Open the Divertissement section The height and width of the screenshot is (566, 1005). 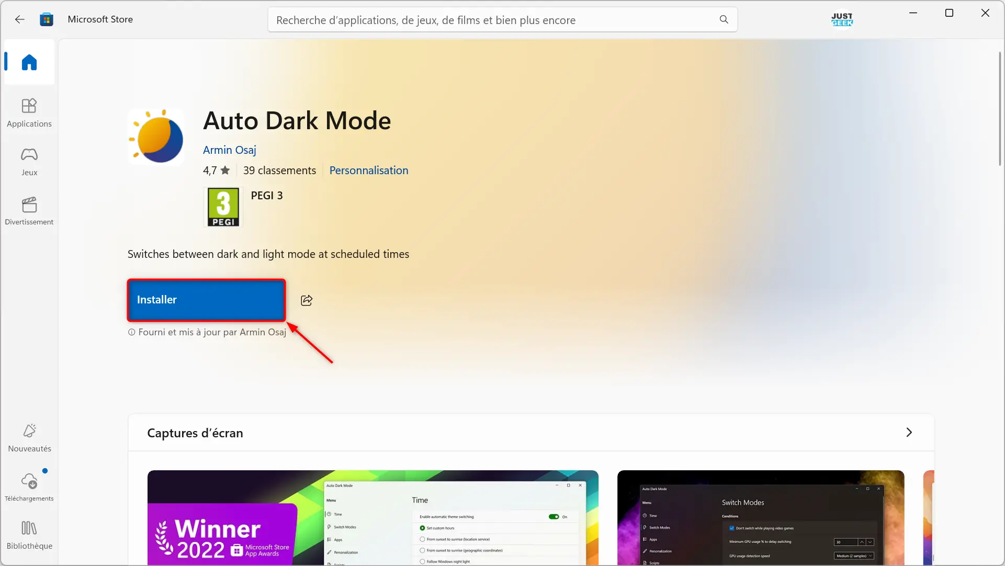point(29,211)
